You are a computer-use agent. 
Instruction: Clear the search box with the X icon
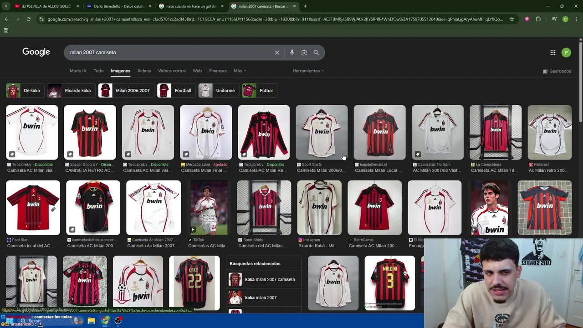(x=277, y=52)
